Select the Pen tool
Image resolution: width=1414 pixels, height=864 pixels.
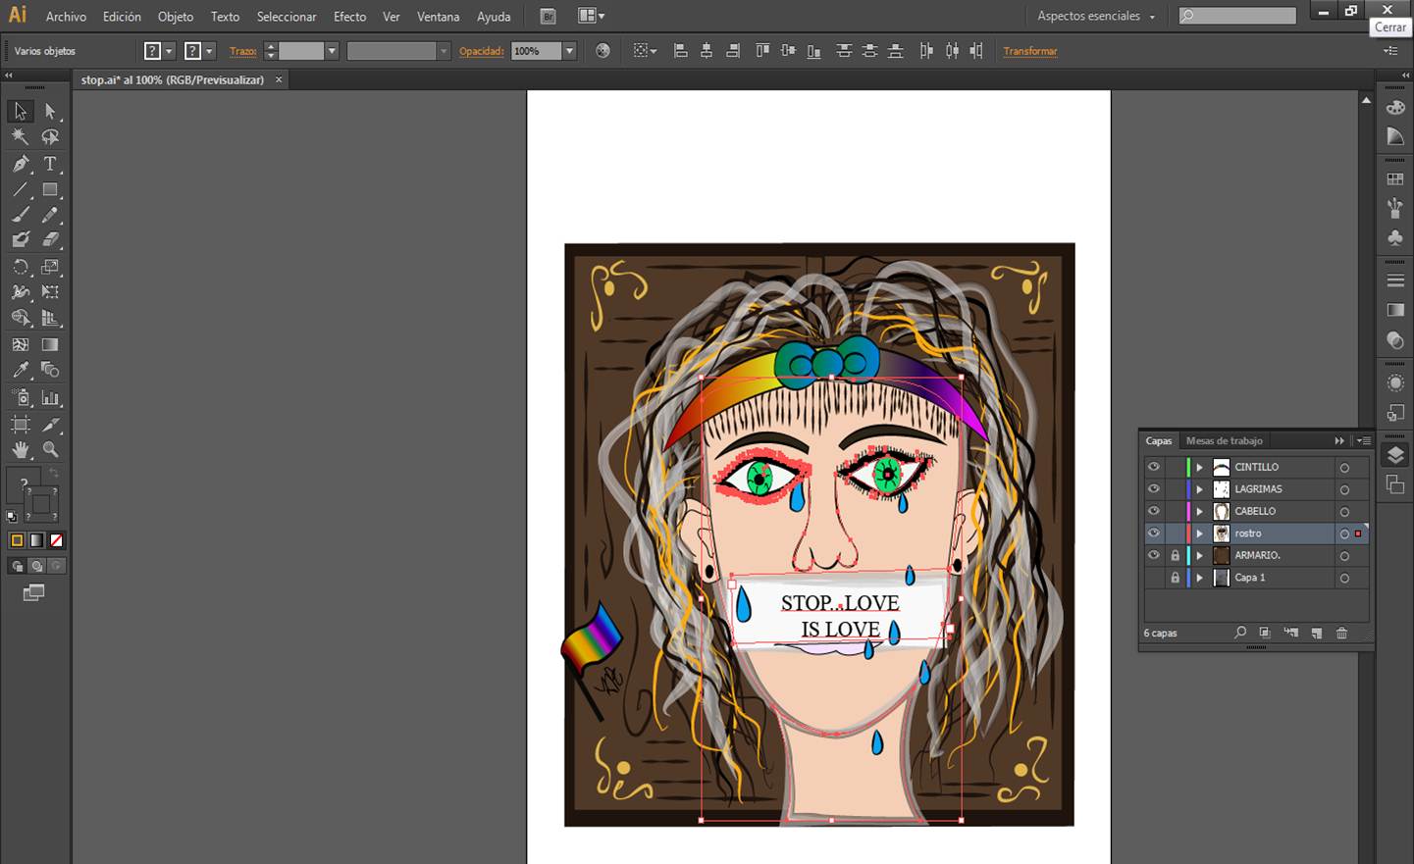21,164
